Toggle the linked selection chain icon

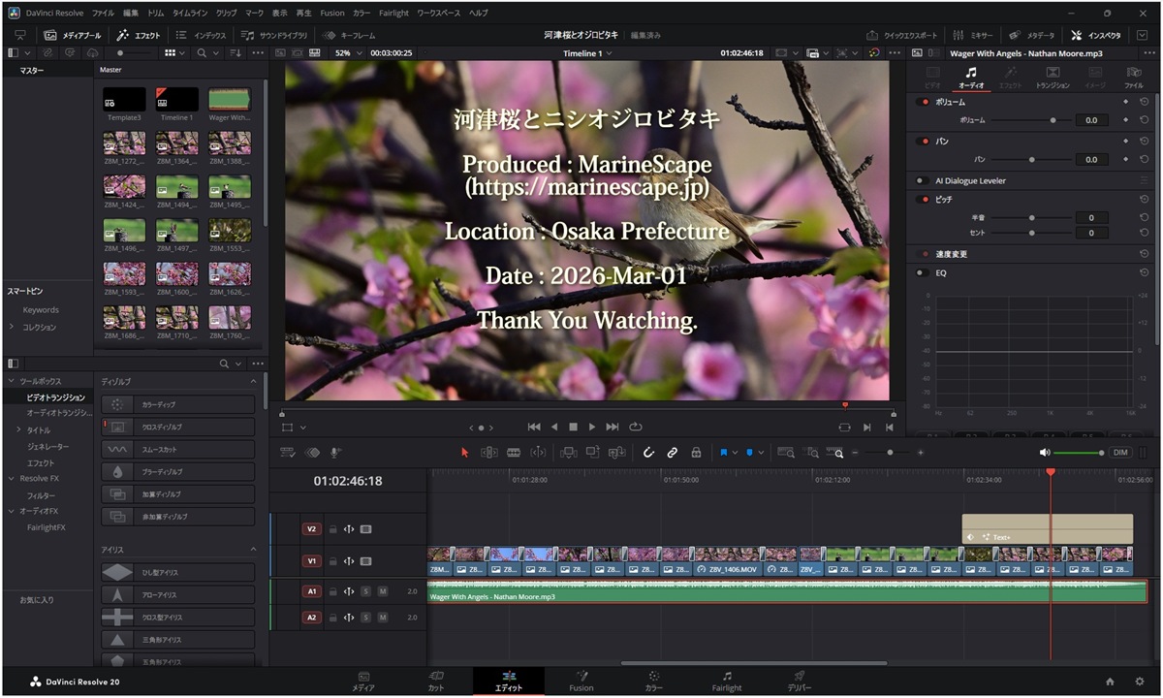(672, 453)
